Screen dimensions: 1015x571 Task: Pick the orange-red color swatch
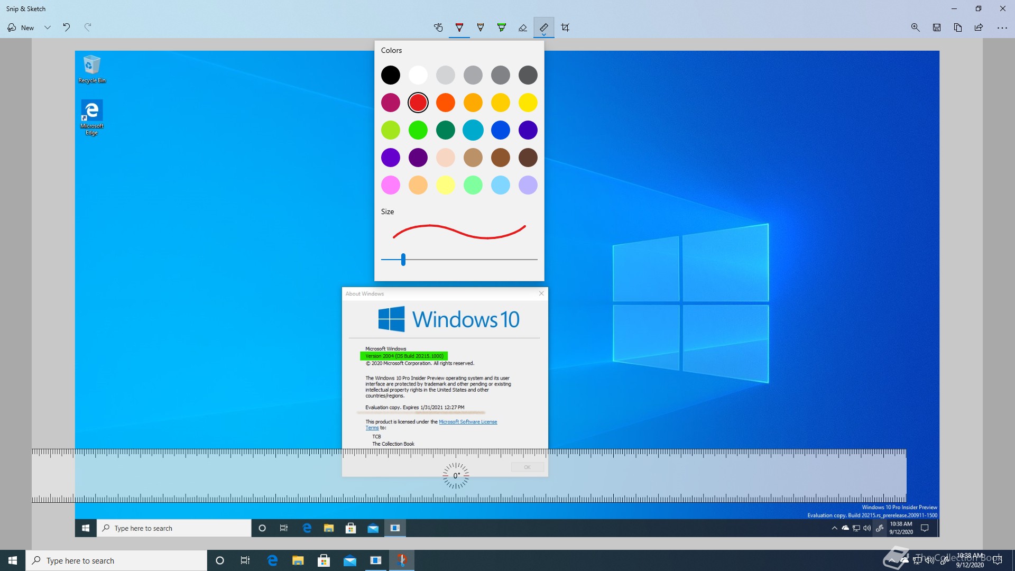pos(446,103)
